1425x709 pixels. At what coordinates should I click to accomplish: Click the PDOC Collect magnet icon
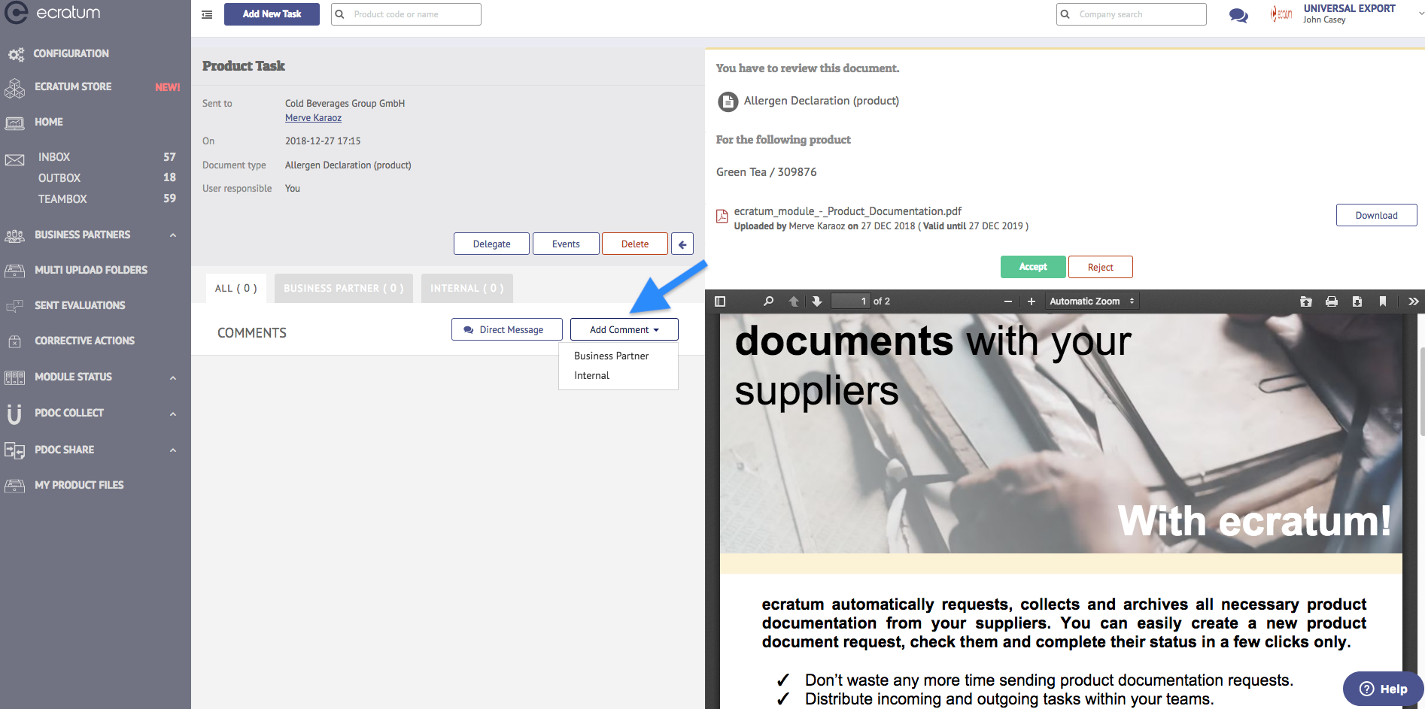tap(14, 414)
